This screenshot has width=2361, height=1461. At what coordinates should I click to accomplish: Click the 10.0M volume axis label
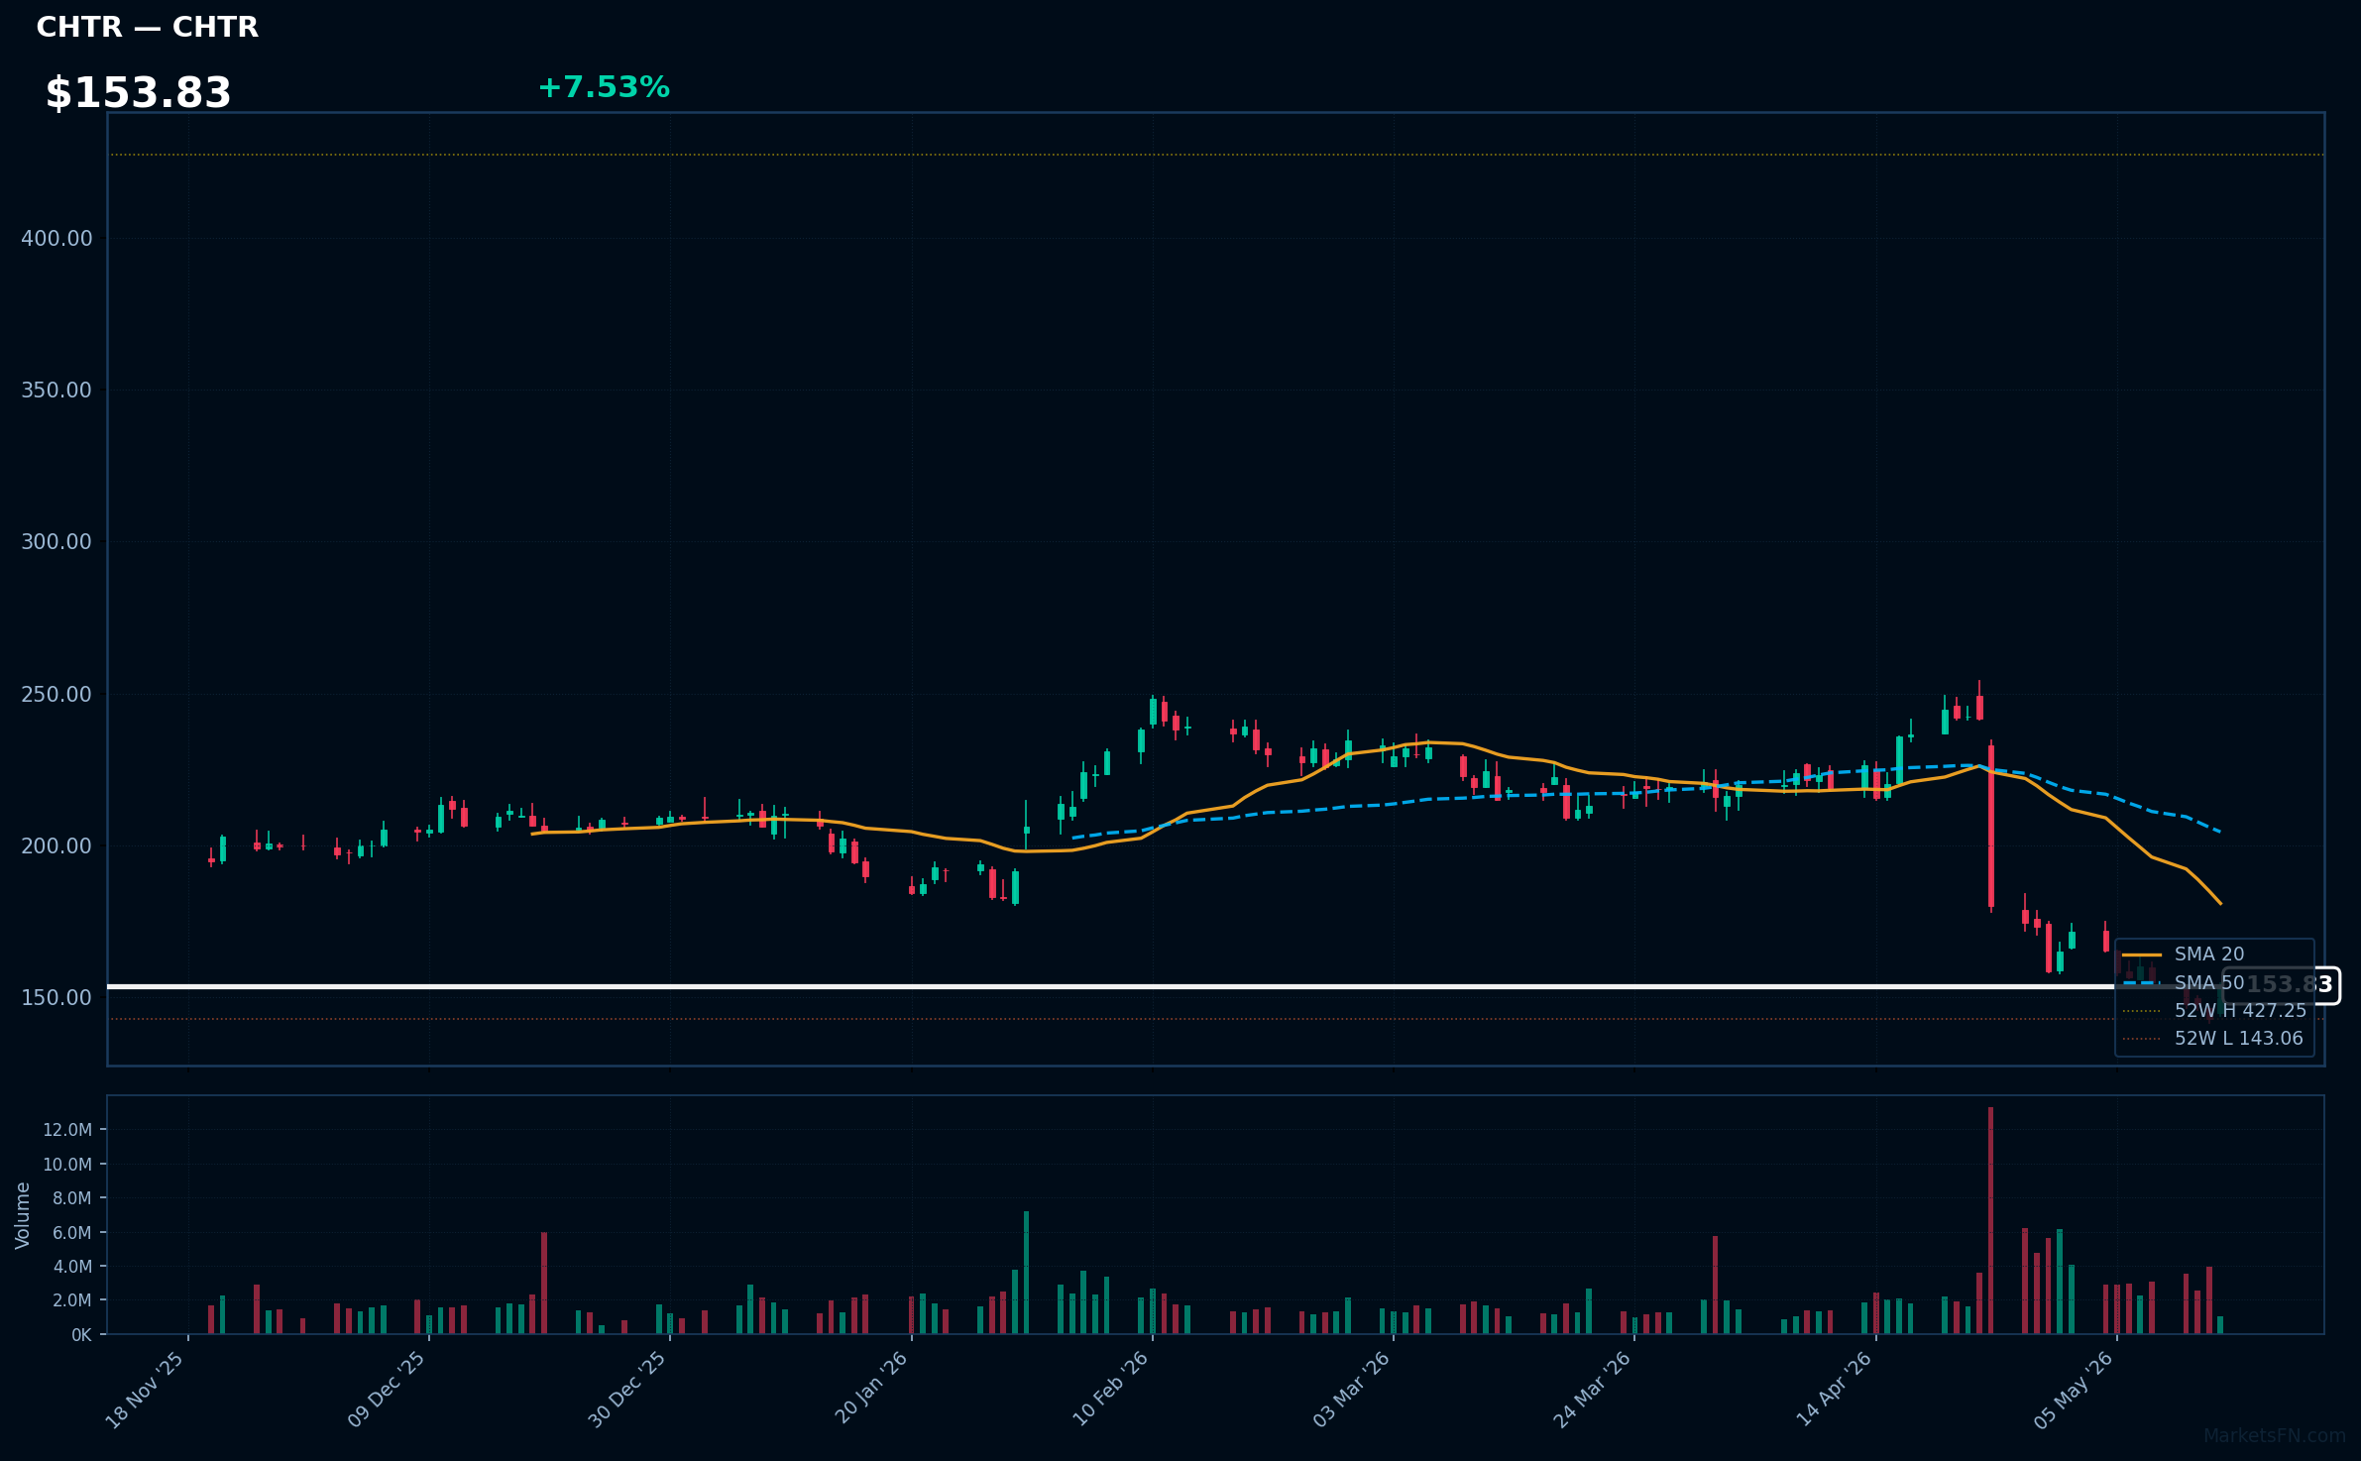(x=67, y=1164)
